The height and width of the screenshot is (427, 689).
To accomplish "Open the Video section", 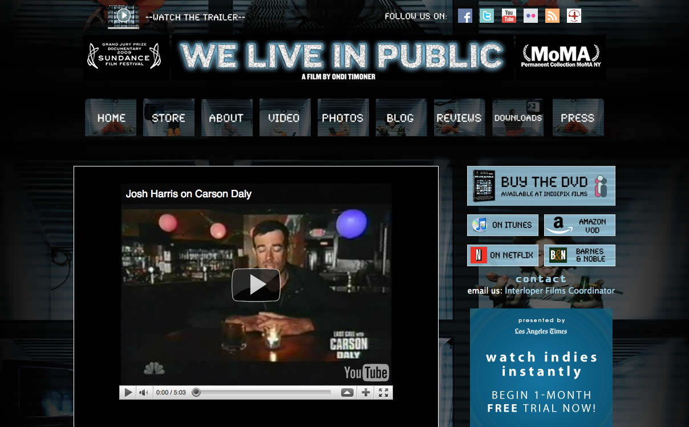I will tap(285, 117).
